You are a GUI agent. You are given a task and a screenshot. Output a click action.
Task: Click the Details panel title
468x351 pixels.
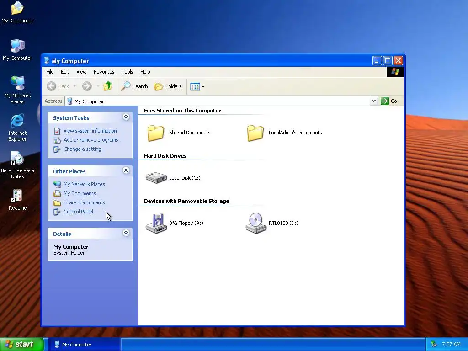click(62, 234)
